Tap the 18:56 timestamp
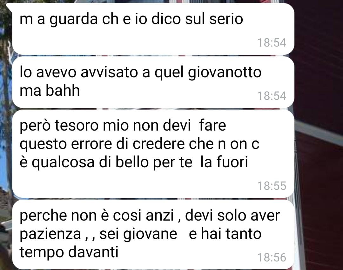 point(272,257)
